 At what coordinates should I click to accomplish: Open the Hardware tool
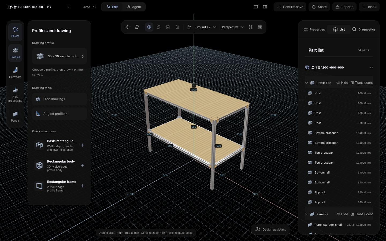coord(15,73)
